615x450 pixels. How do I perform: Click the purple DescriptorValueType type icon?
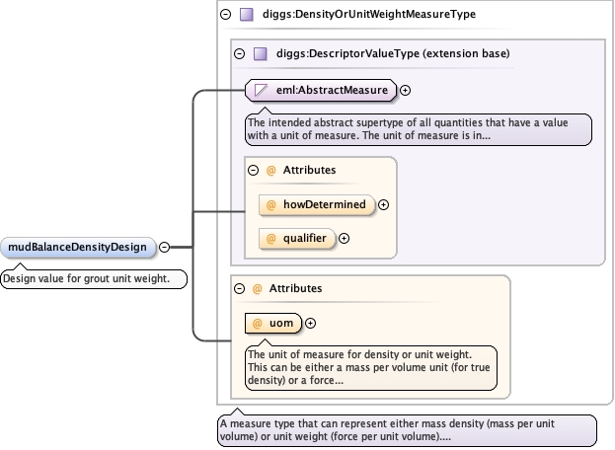tap(261, 53)
